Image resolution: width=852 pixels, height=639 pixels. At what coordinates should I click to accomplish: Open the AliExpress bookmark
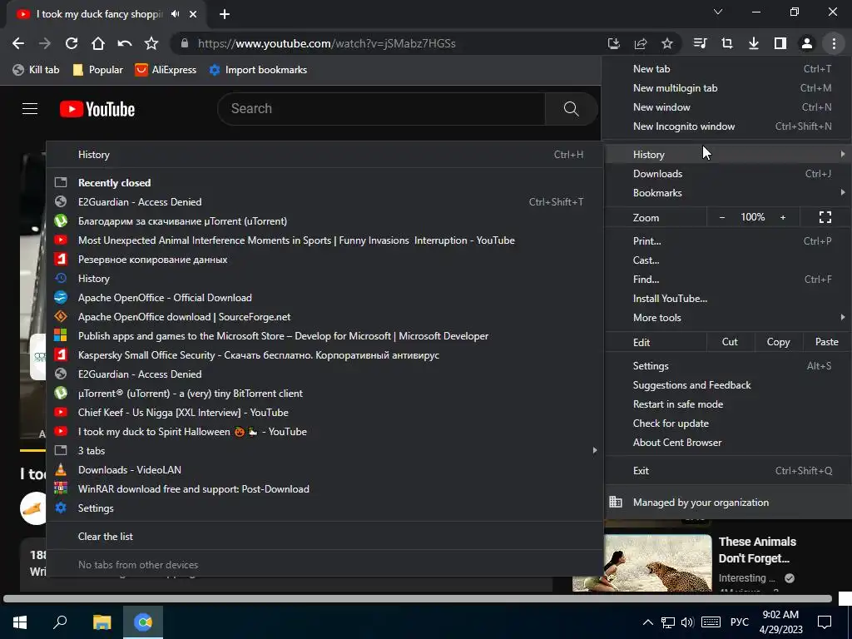tap(166, 70)
